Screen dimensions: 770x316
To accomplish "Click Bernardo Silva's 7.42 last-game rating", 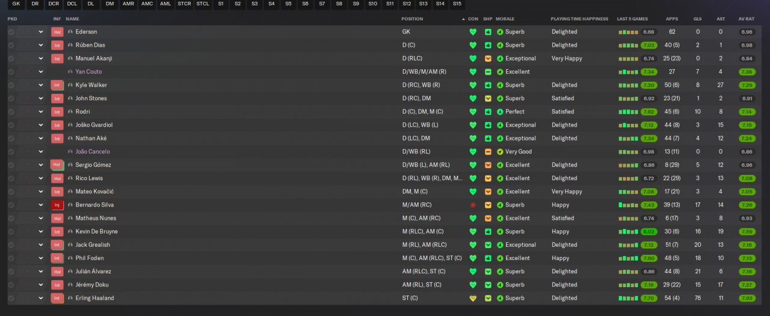I will pos(649,205).
